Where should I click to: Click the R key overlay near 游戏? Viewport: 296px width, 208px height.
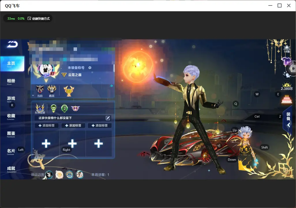pyautogui.click(x=12, y=105)
